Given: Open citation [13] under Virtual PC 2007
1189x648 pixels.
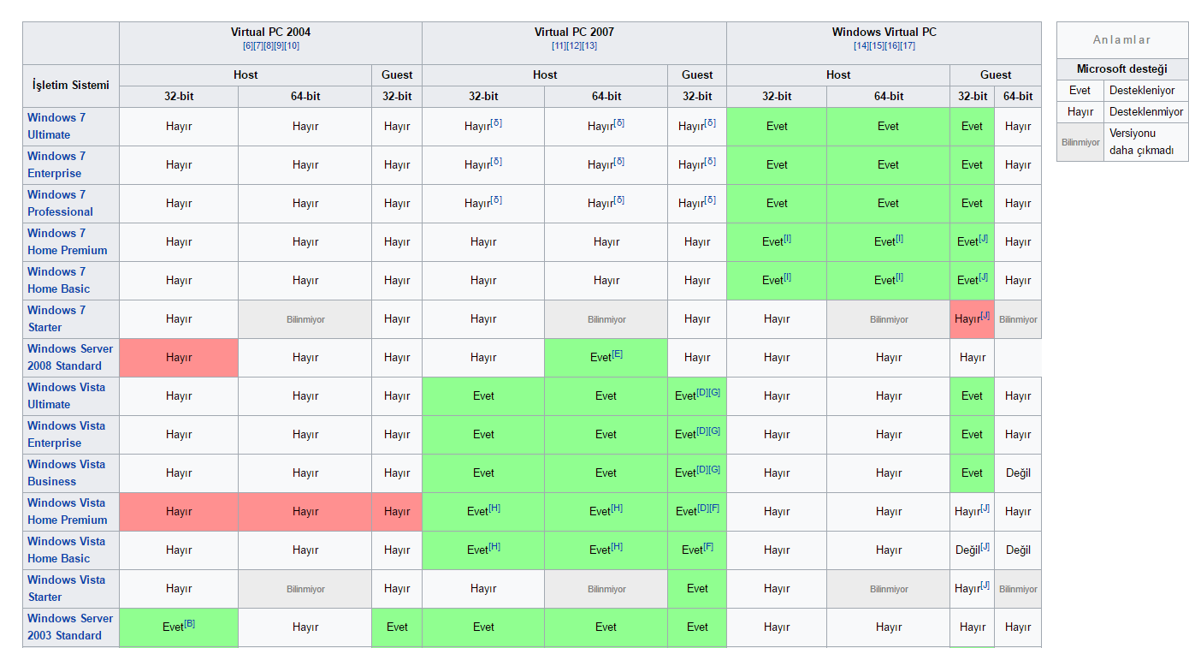Looking at the screenshot, I should [x=589, y=46].
